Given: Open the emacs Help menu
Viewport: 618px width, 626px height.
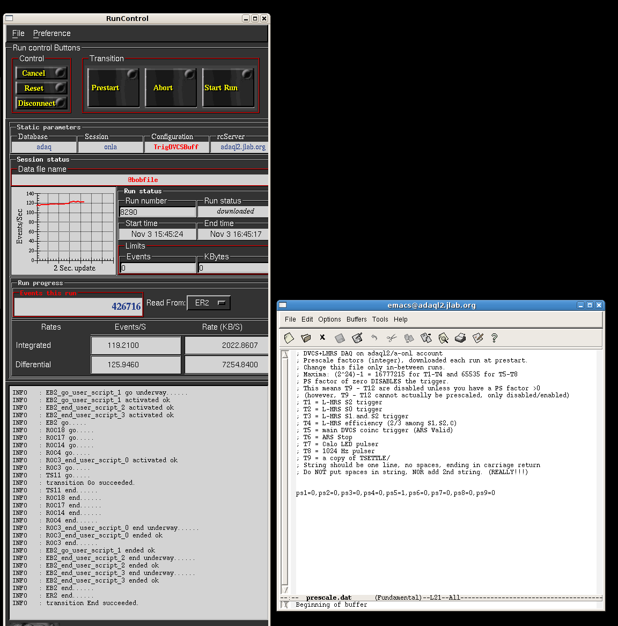Looking at the screenshot, I should click(401, 319).
